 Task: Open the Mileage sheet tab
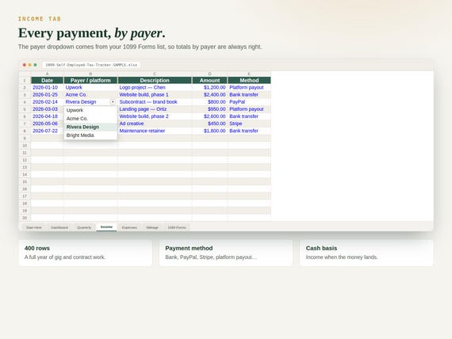tap(152, 227)
